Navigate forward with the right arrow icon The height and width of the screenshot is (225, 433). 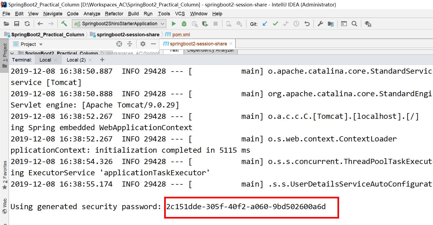coord(51,24)
